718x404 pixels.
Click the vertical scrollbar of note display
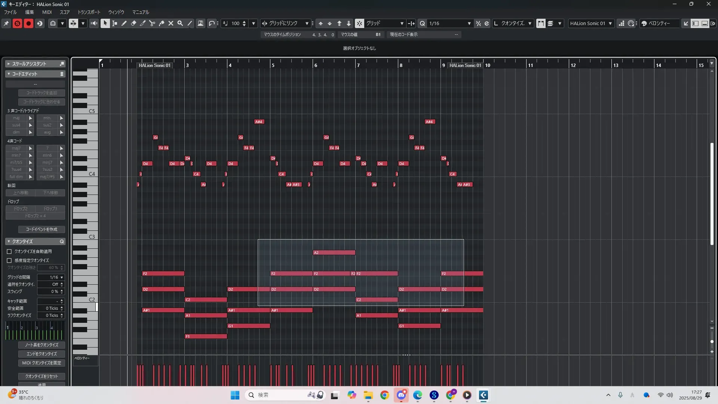(712, 195)
